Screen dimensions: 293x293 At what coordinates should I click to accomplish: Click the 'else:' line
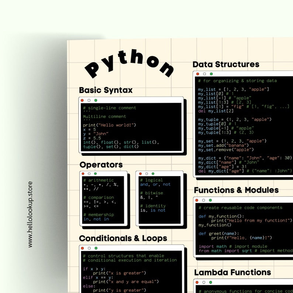89,286
